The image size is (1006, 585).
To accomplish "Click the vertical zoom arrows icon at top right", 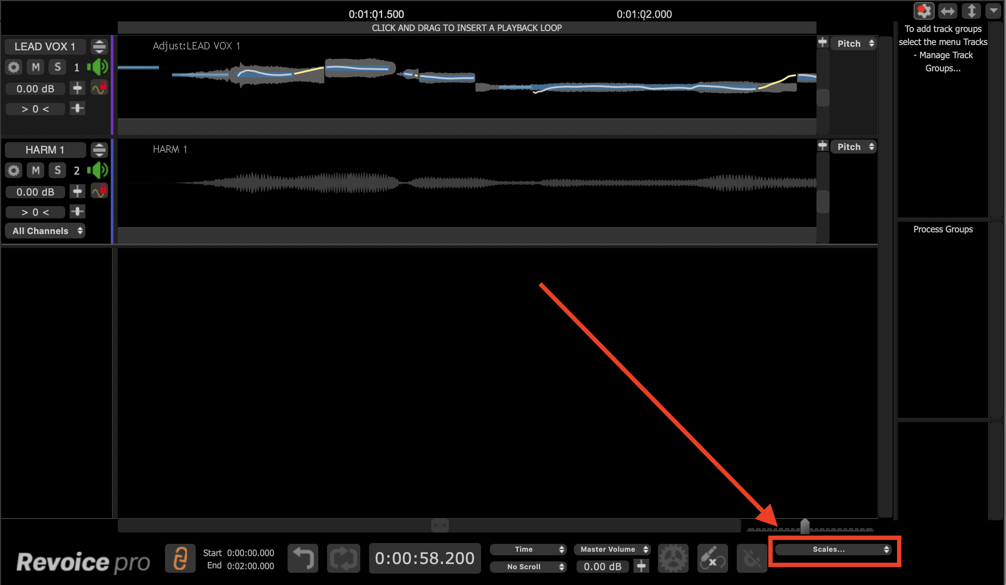I will 971,11.
